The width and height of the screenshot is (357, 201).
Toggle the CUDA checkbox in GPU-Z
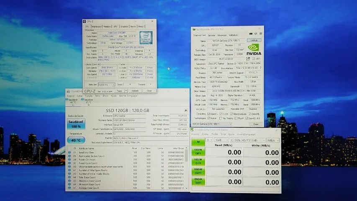[221, 114]
